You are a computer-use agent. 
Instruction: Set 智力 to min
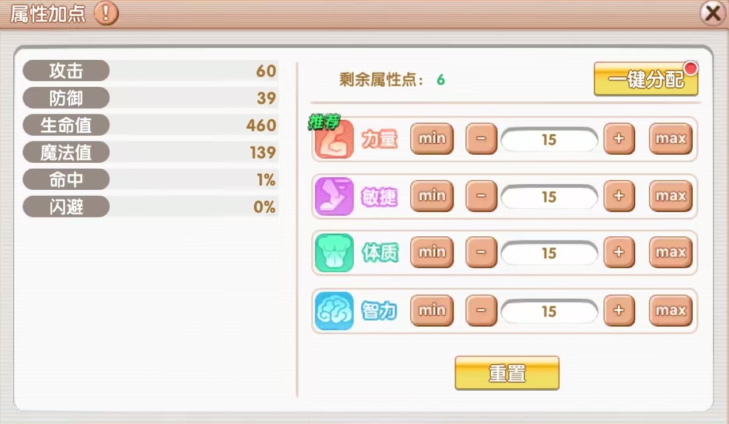point(432,311)
